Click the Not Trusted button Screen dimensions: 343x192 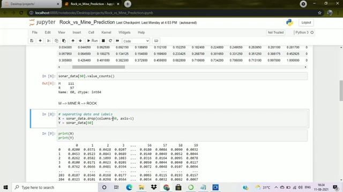[x=275, y=33]
